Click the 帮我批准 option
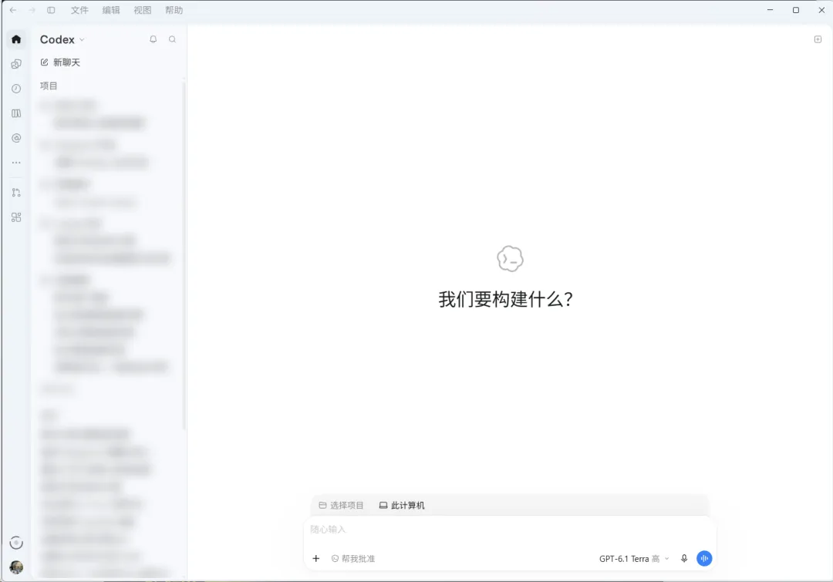The height and width of the screenshot is (582, 833). 353,559
